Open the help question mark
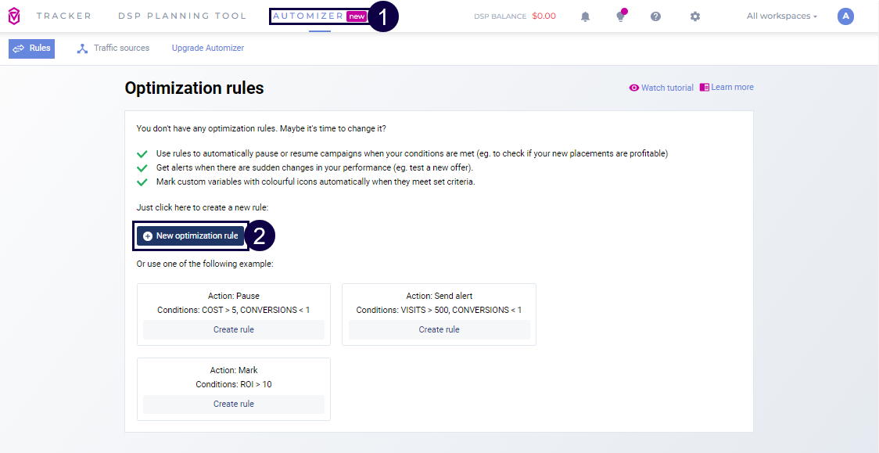 point(655,16)
